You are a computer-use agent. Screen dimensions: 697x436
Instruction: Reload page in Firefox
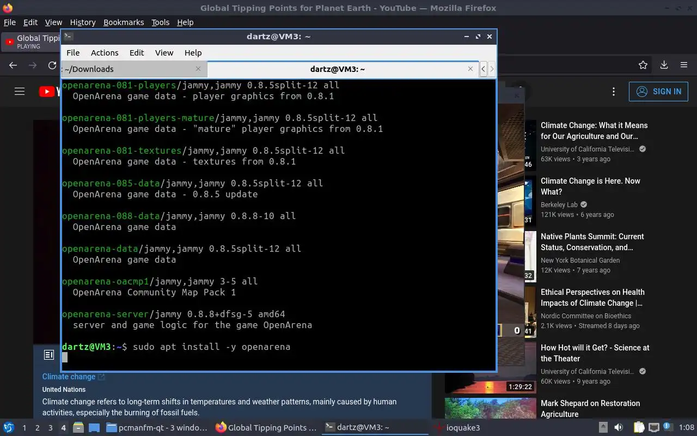52,65
